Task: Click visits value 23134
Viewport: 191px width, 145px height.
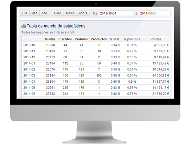Action: point(50,63)
